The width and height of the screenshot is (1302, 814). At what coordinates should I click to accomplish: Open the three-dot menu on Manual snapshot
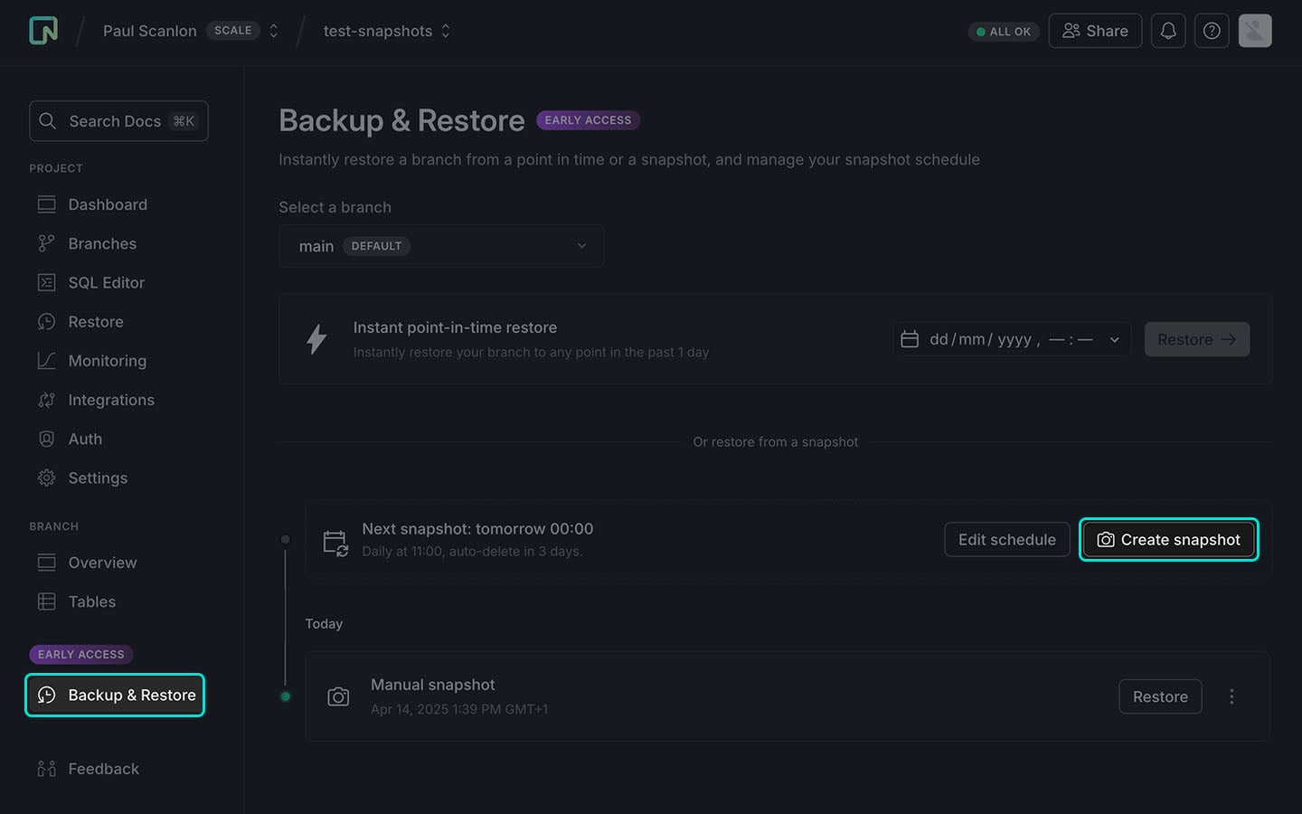(x=1231, y=696)
